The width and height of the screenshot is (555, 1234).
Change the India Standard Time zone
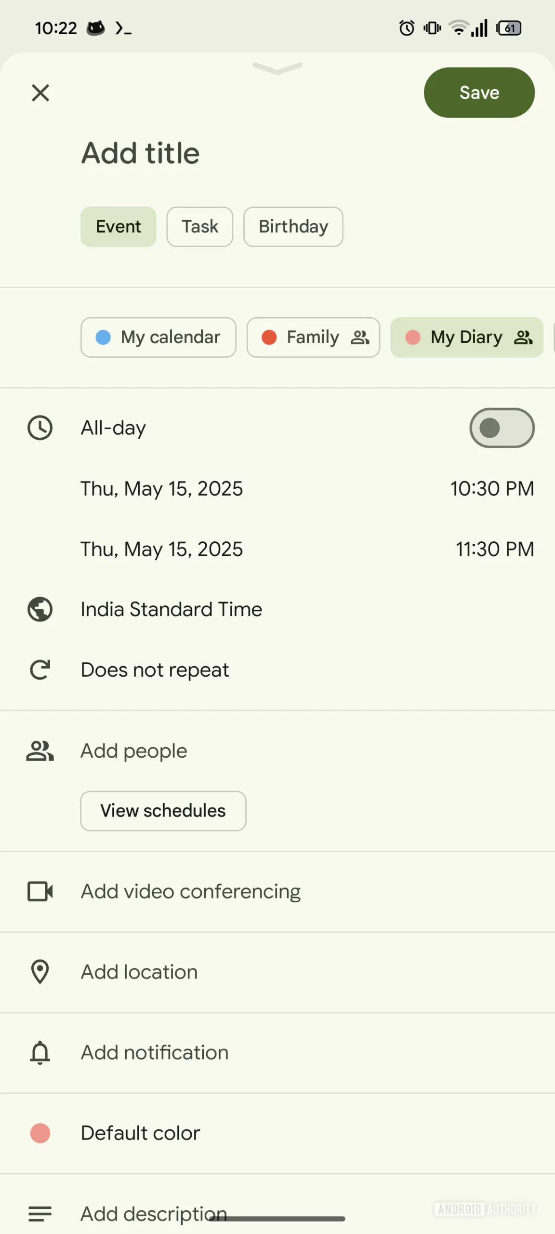pyautogui.click(x=171, y=609)
